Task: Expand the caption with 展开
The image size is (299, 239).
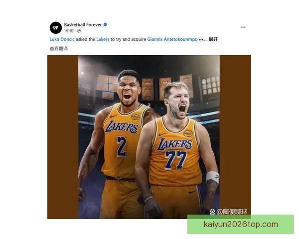Action: click(213, 39)
